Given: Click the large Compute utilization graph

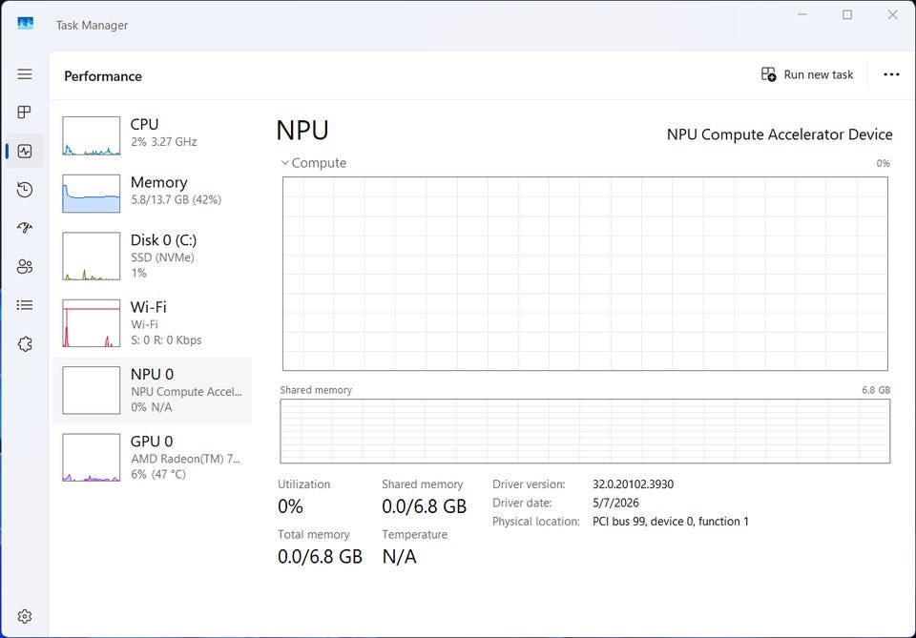Looking at the screenshot, I should pyautogui.click(x=585, y=274).
